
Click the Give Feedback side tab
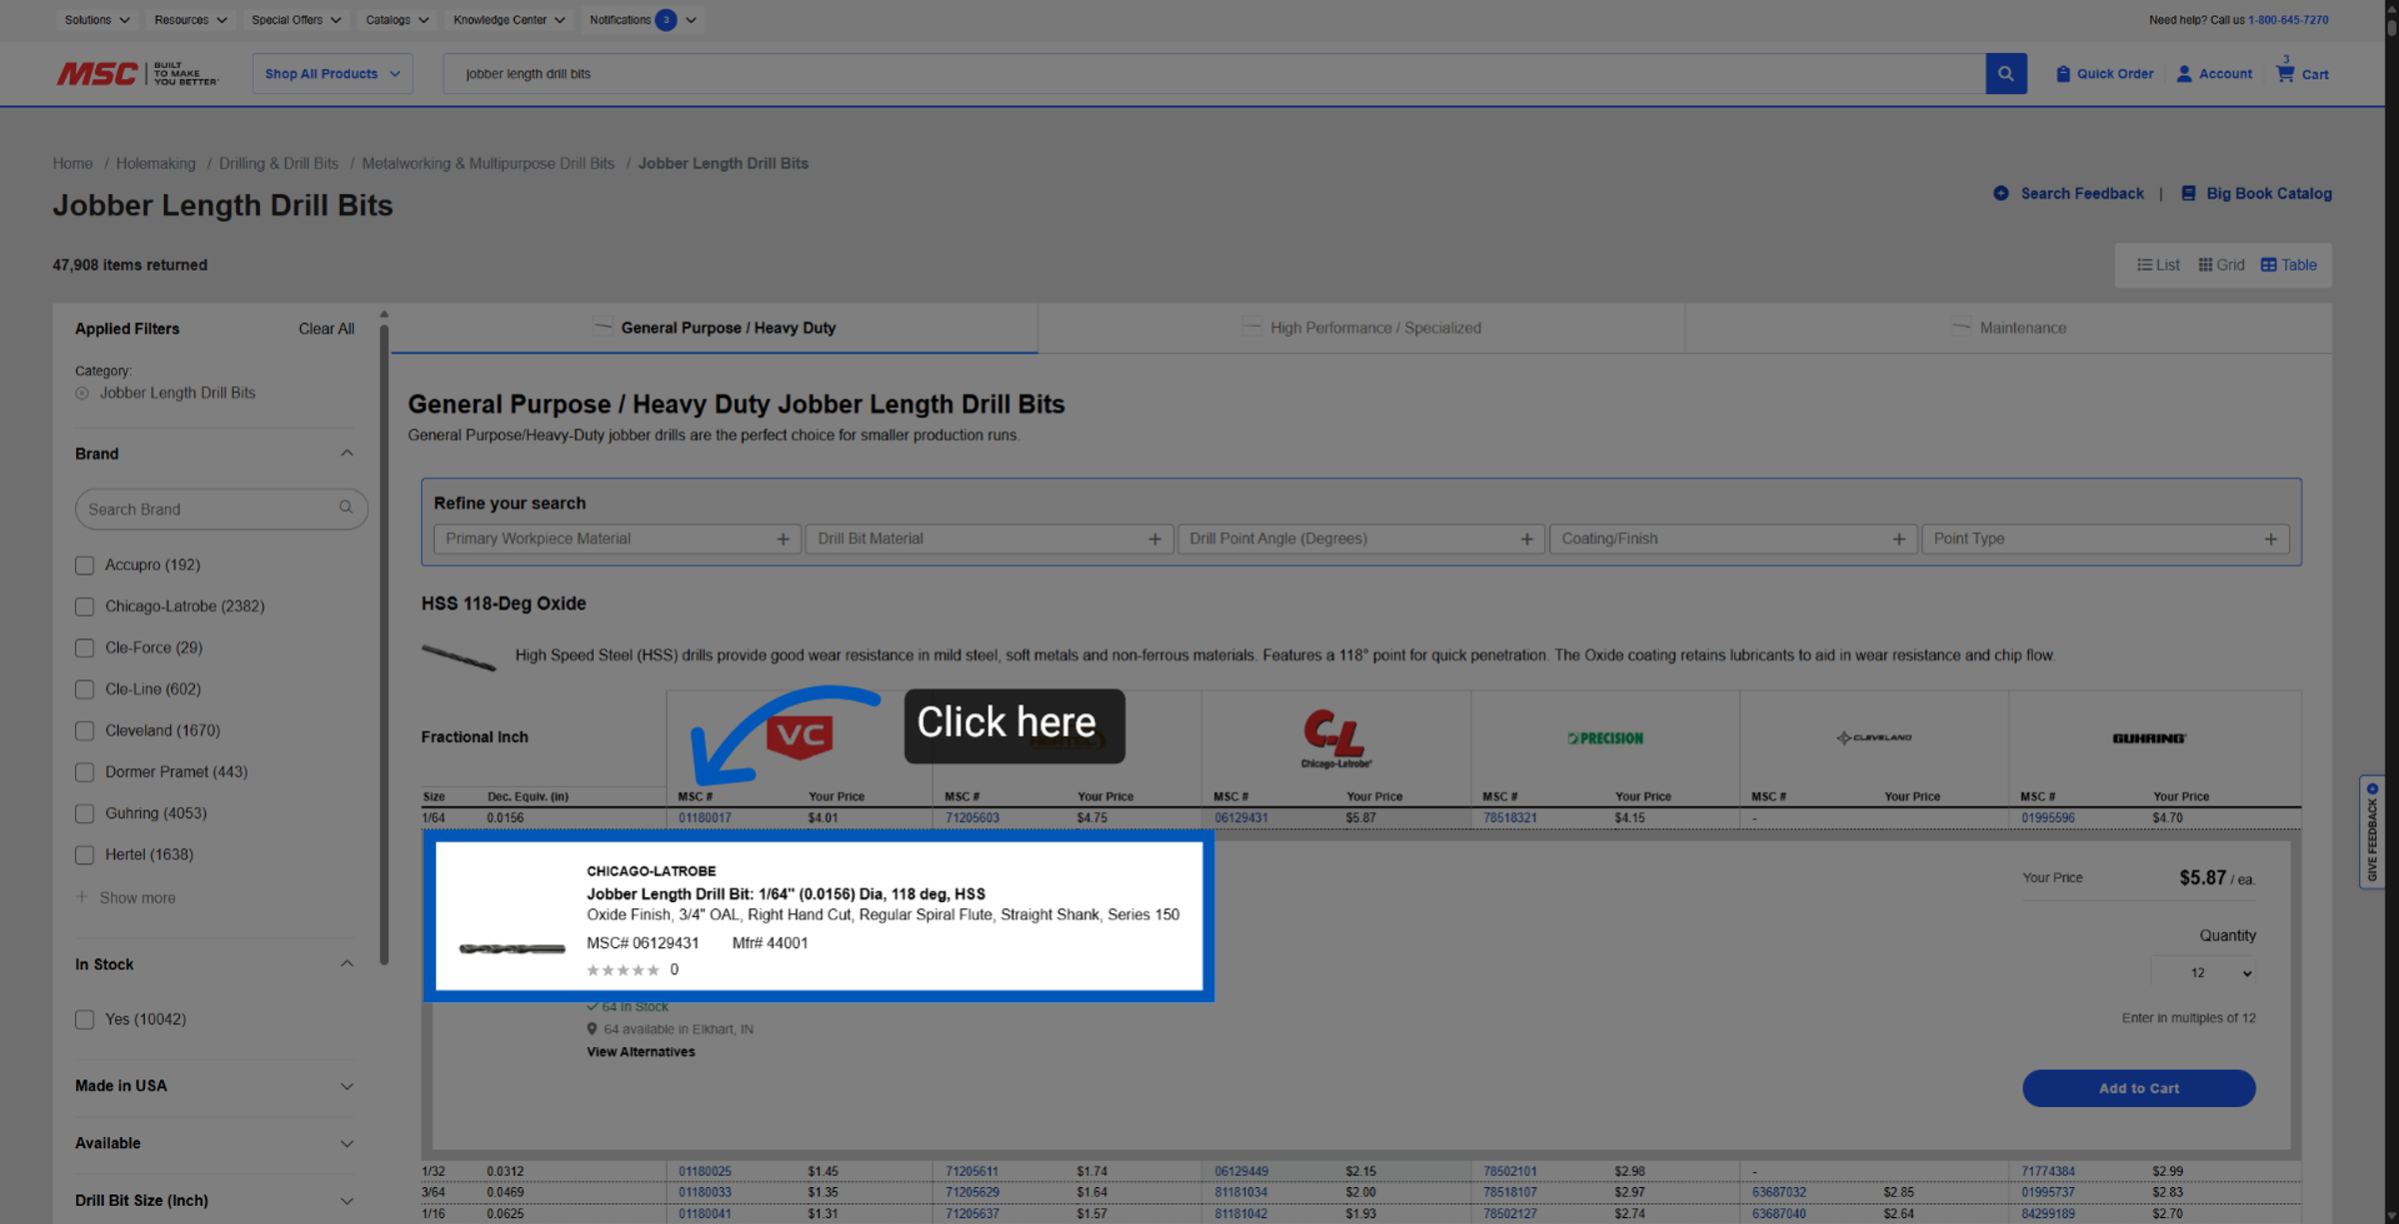(x=2372, y=831)
